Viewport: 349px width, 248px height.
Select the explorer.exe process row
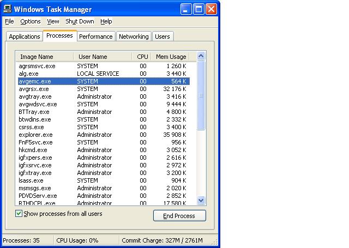coord(104,135)
